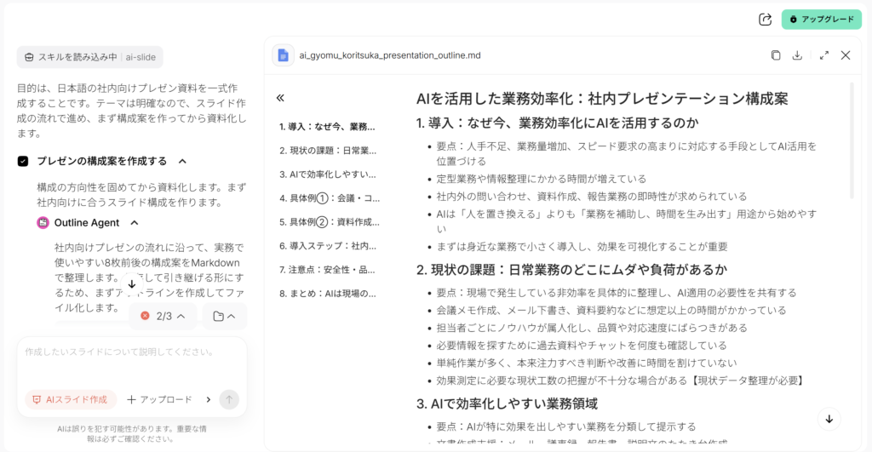The height and width of the screenshot is (452, 872).
Task: Download the outline markdown file
Action: click(x=797, y=55)
